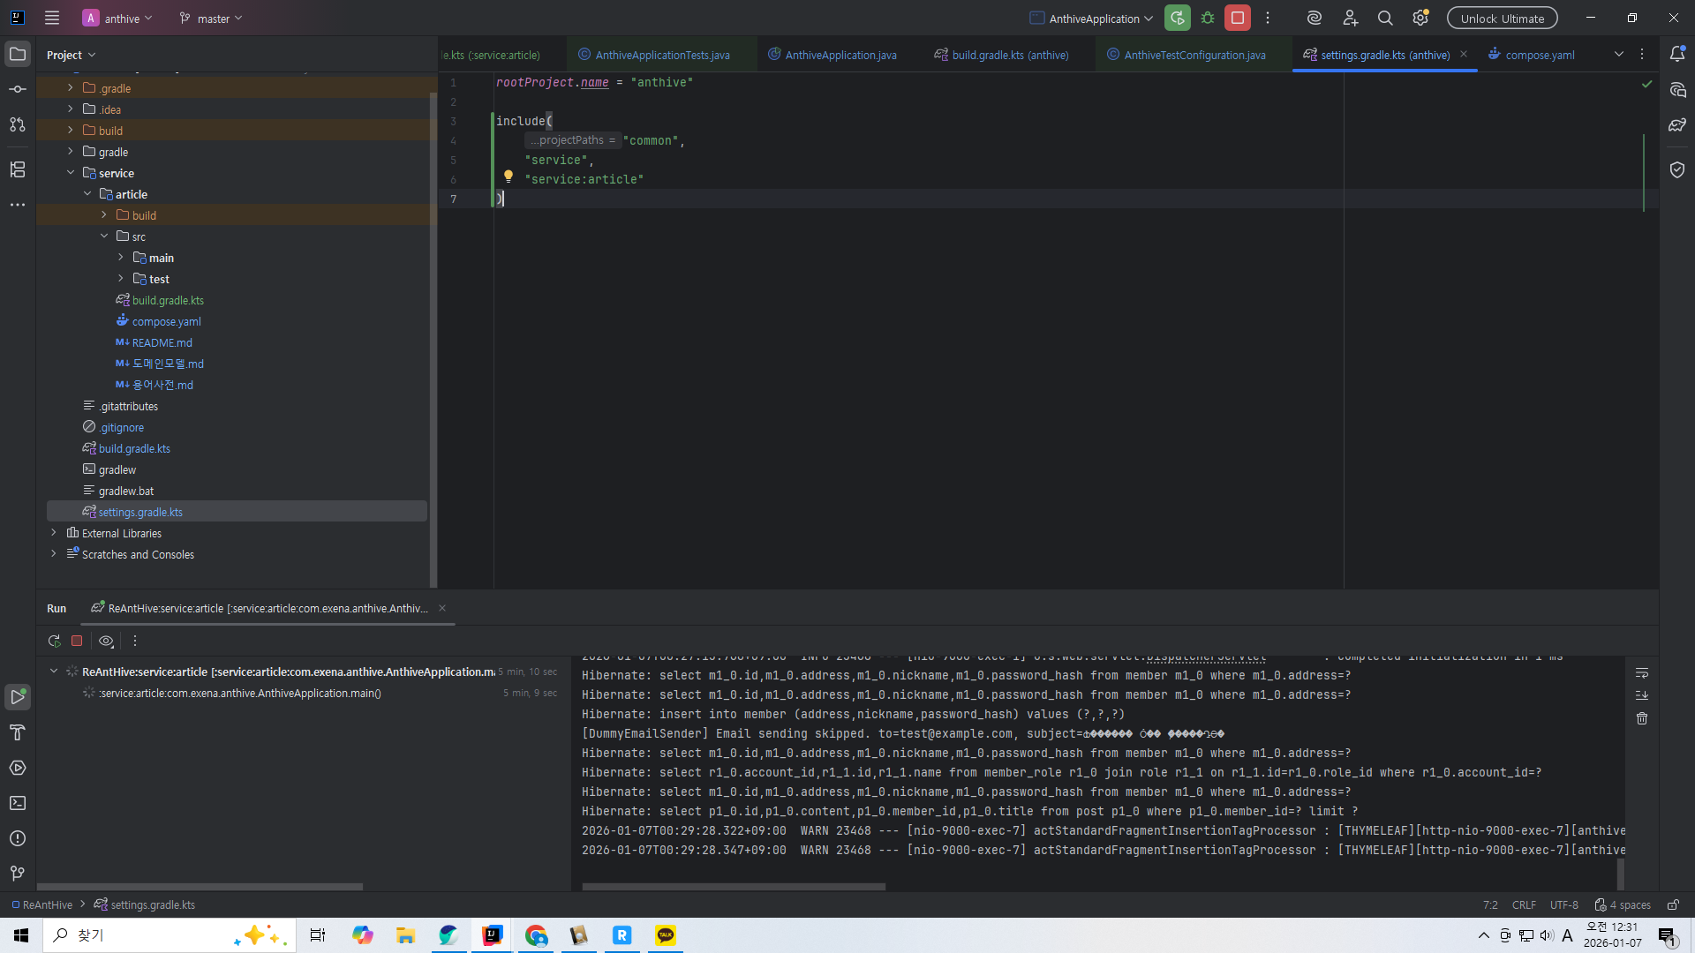Click the Clear All trash icon in console
This screenshot has height=953, width=1695.
point(1642,718)
